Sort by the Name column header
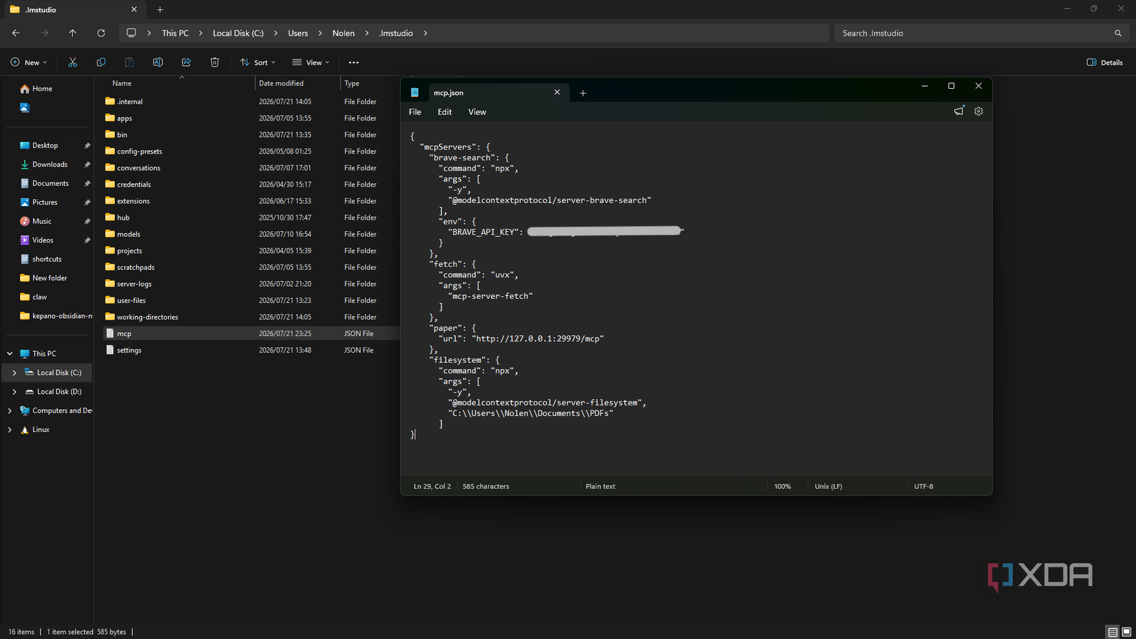The width and height of the screenshot is (1136, 639). coord(180,83)
